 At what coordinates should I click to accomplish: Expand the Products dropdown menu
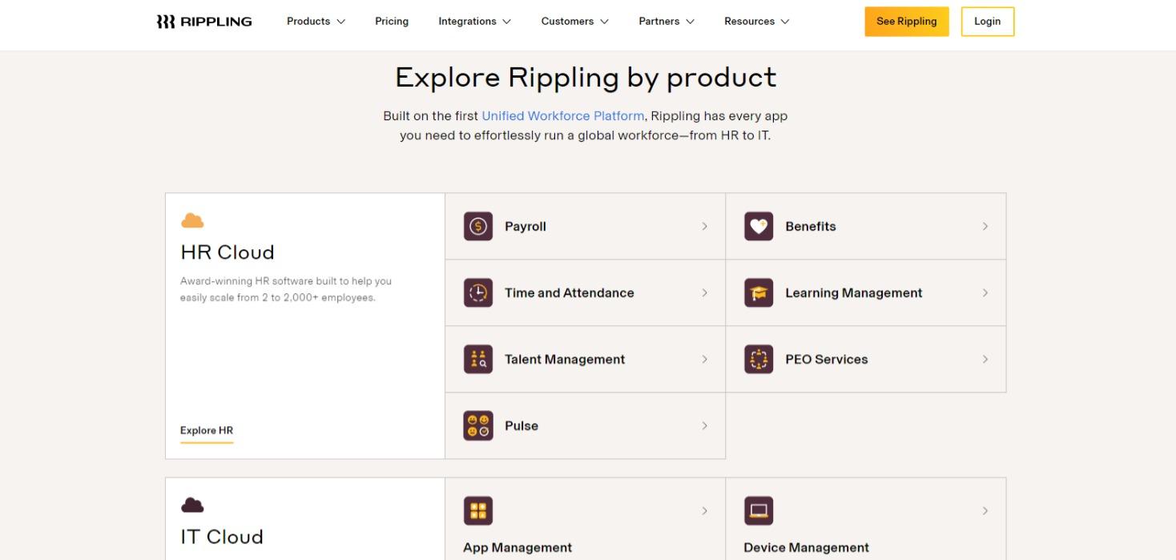[316, 22]
